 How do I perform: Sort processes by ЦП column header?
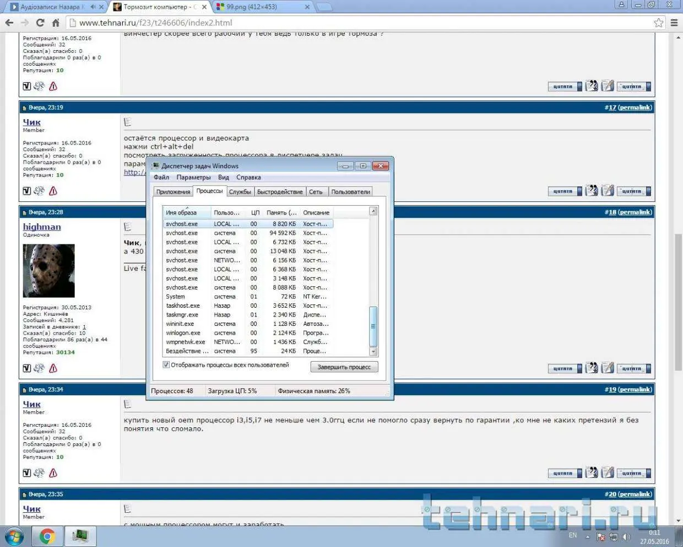254,212
